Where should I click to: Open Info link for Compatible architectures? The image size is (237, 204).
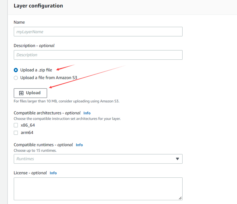click(87, 113)
